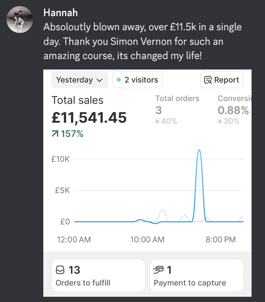Open Hannah's profile avatar
The image size is (265, 302).
(x=20, y=20)
